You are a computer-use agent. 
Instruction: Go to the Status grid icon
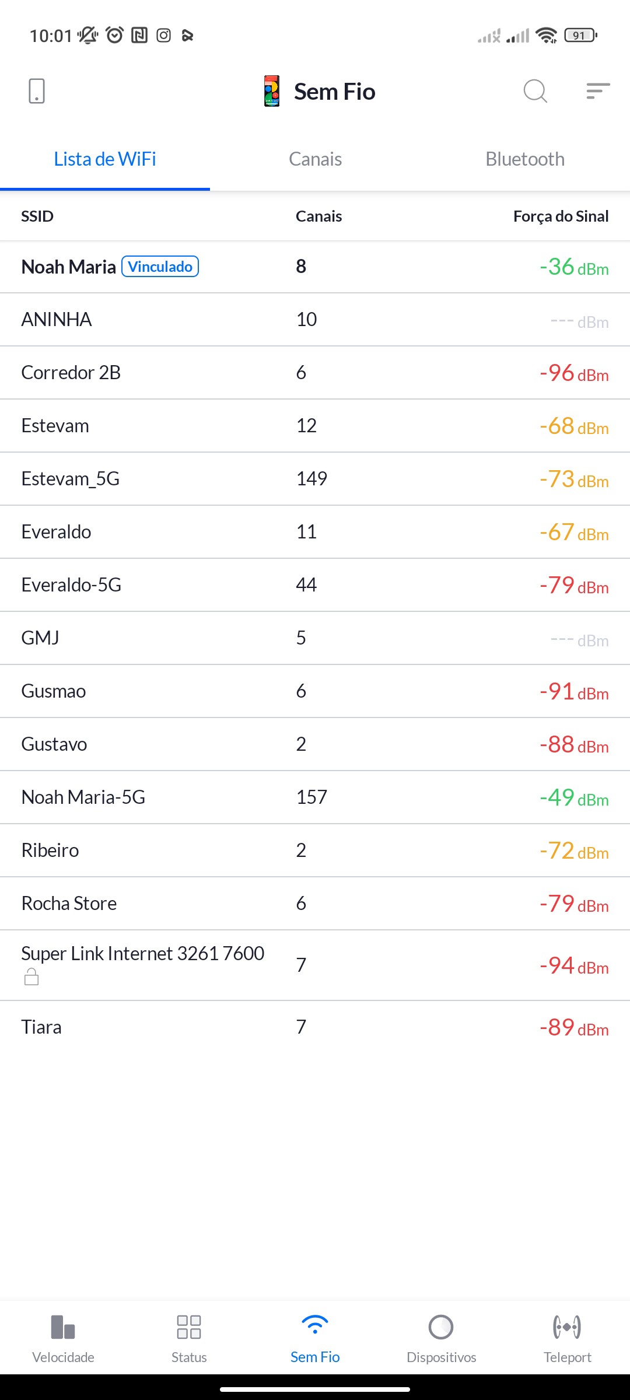click(189, 1327)
